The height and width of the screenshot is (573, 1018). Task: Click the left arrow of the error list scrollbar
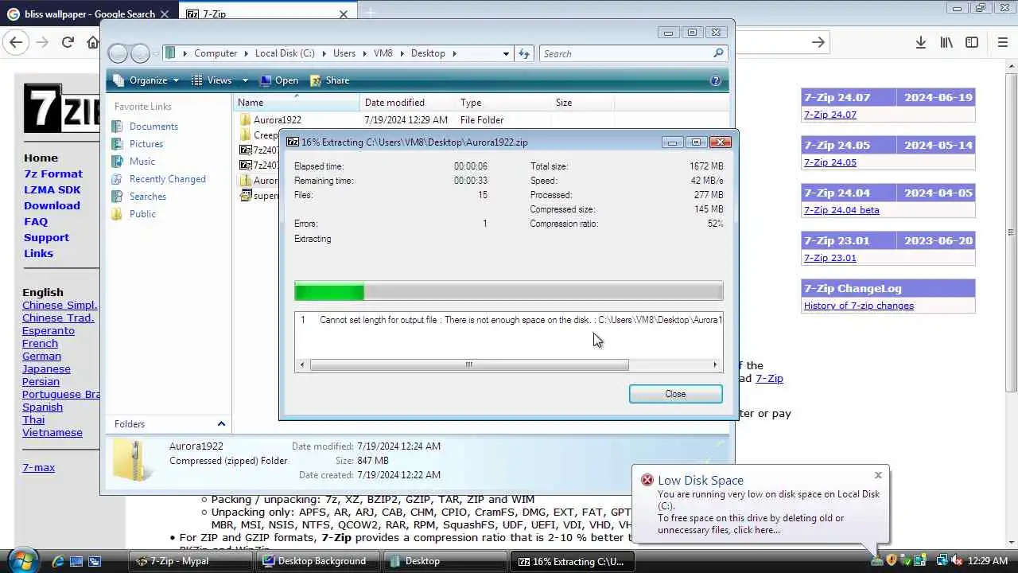(x=301, y=364)
